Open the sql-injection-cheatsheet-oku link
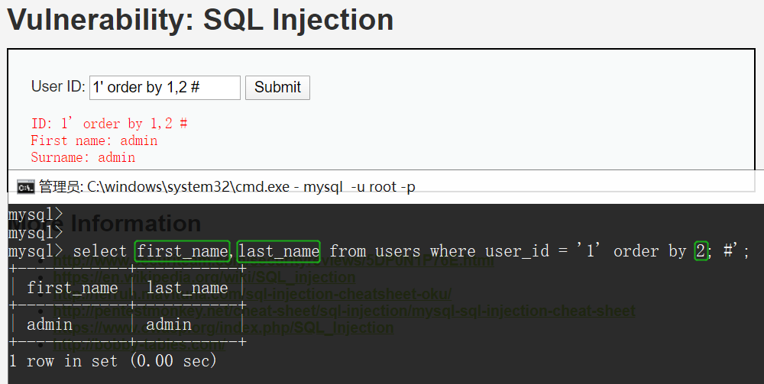Viewport: 764px width, 384px height. [x=252, y=294]
